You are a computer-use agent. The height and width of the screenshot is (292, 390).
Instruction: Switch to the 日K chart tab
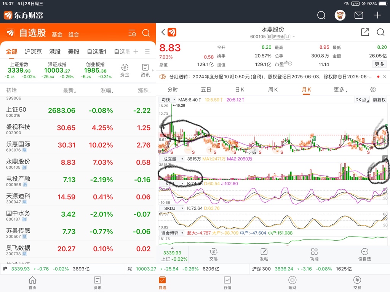[239, 90]
